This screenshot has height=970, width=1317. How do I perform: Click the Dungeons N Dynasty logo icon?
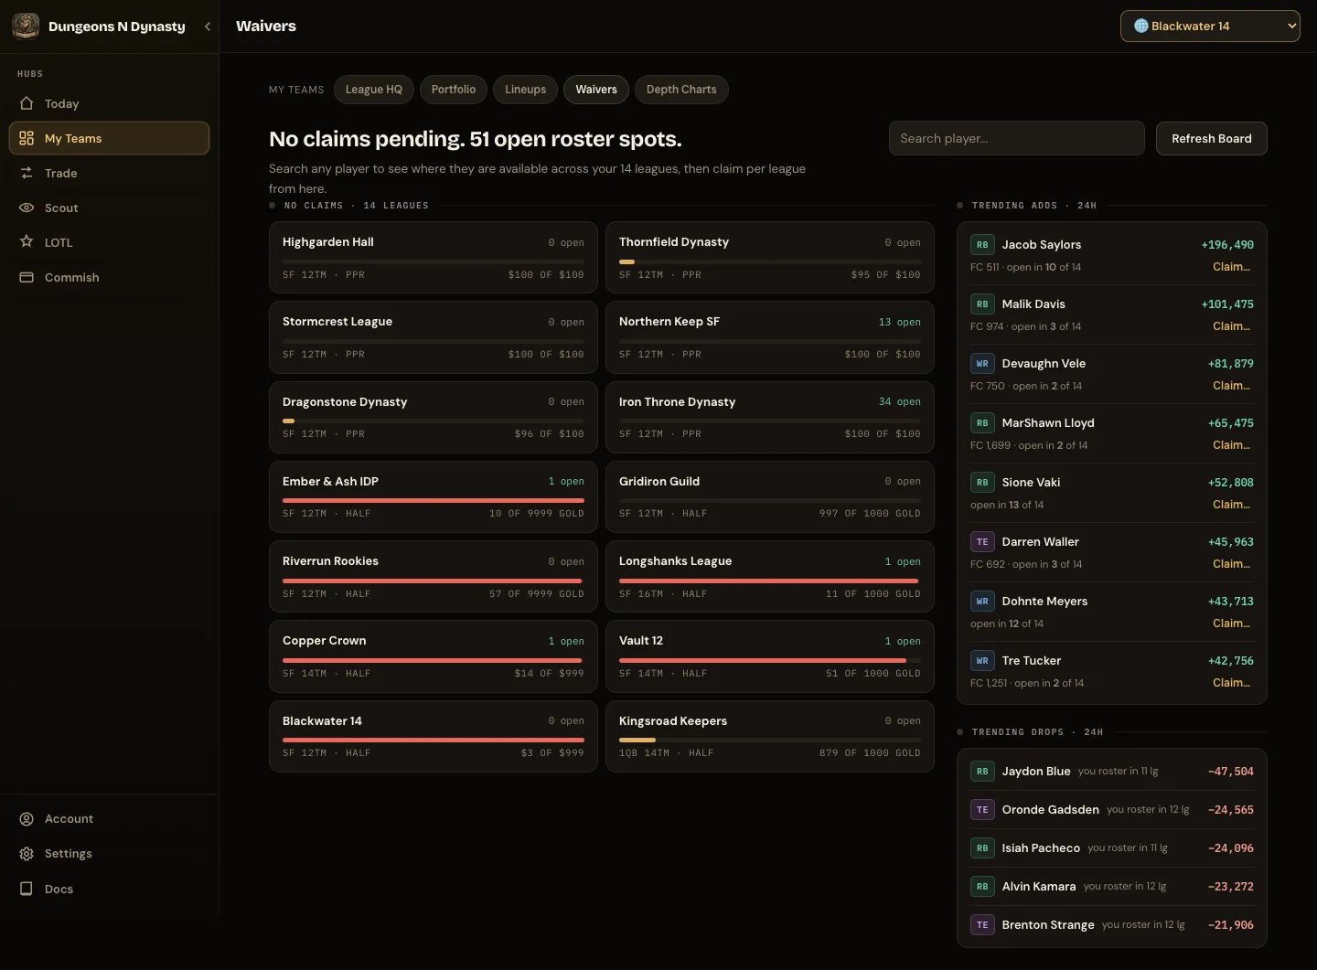(26, 27)
